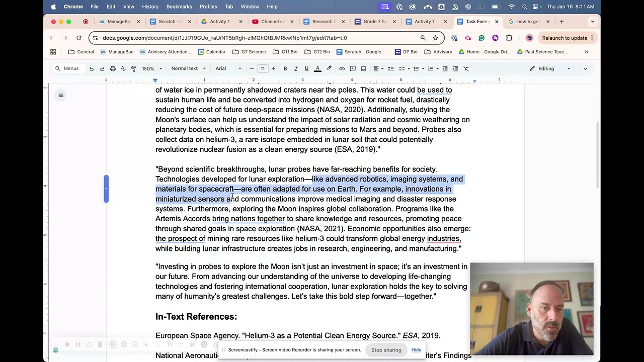Undo the last edit in Docs toolbar

(92, 69)
